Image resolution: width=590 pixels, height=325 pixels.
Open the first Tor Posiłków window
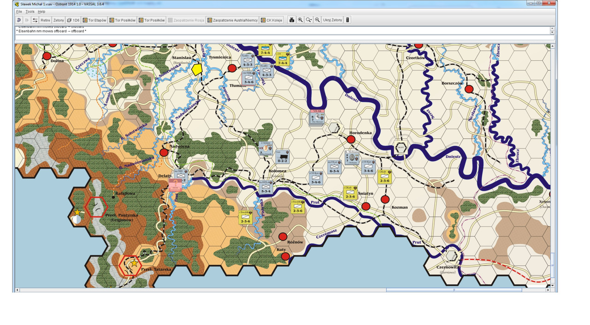122,20
